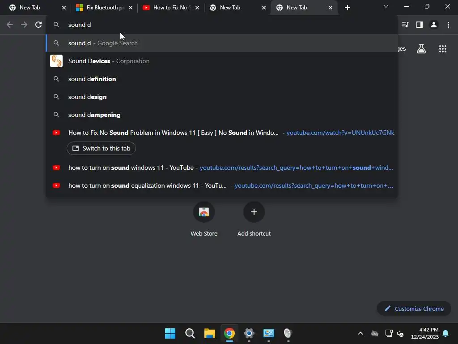The width and height of the screenshot is (458, 344).
Task: Open the Control Panel taskbar icon
Action: pos(269,333)
